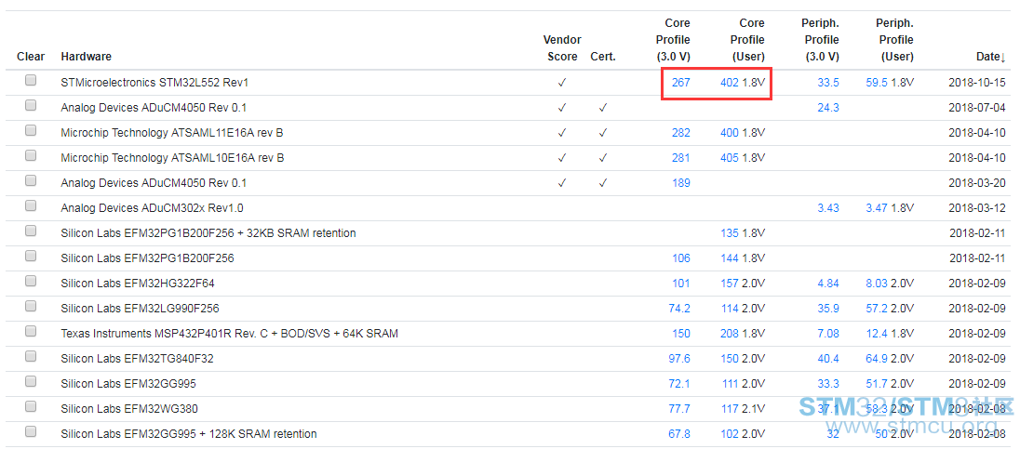Sort by Periph. Profile (User) header

point(894,40)
